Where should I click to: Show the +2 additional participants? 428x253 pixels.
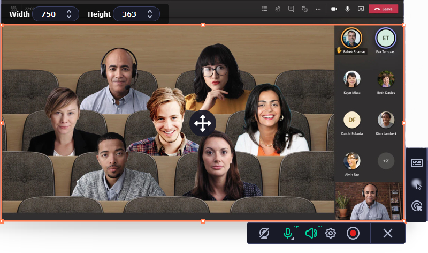point(386,161)
